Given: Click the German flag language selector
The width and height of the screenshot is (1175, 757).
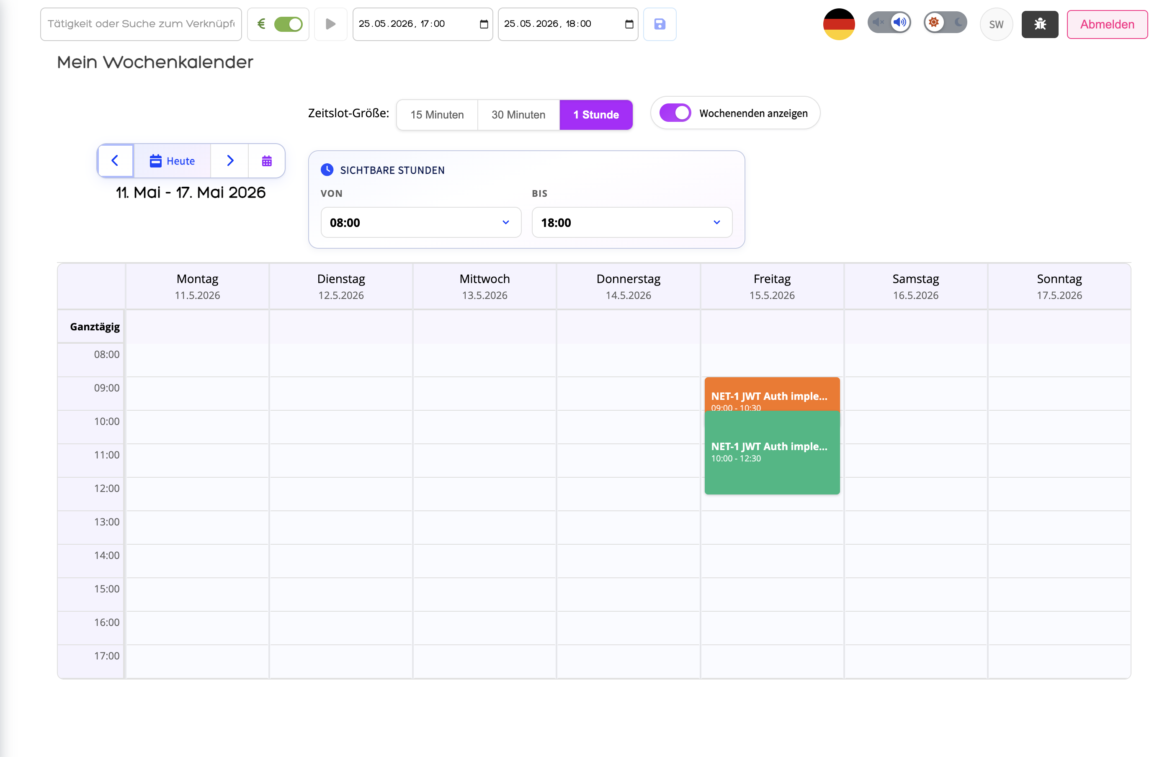Looking at the screenshot, I should tap(839, 23).
